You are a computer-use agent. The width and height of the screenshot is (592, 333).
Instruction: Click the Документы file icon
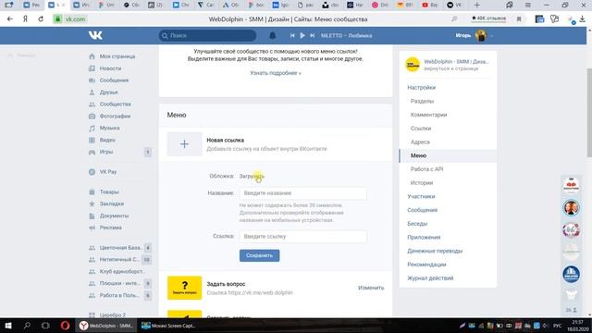(92, 216)
